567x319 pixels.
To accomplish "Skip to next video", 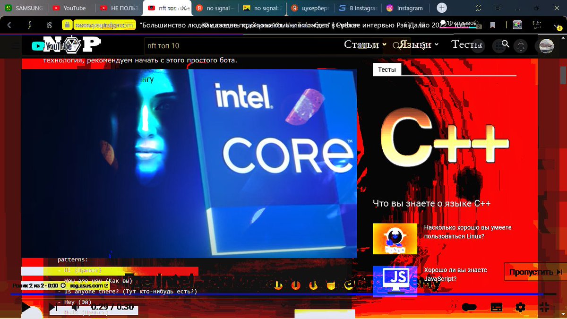I will coord(53,308).
